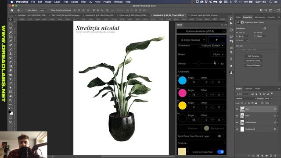Screen dimensions: 281x158
Task: Select the Zoom tool in toolbar
Action: point(11,100)
